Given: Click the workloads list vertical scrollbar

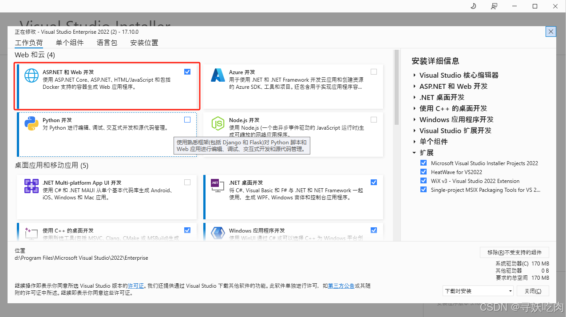Looking at the screenshot, I should pyautogui.click(x=396, y=87).
